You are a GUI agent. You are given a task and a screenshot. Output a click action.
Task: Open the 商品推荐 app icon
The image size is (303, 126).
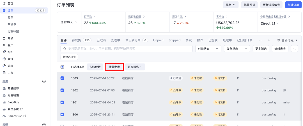[x=4, y=88]
